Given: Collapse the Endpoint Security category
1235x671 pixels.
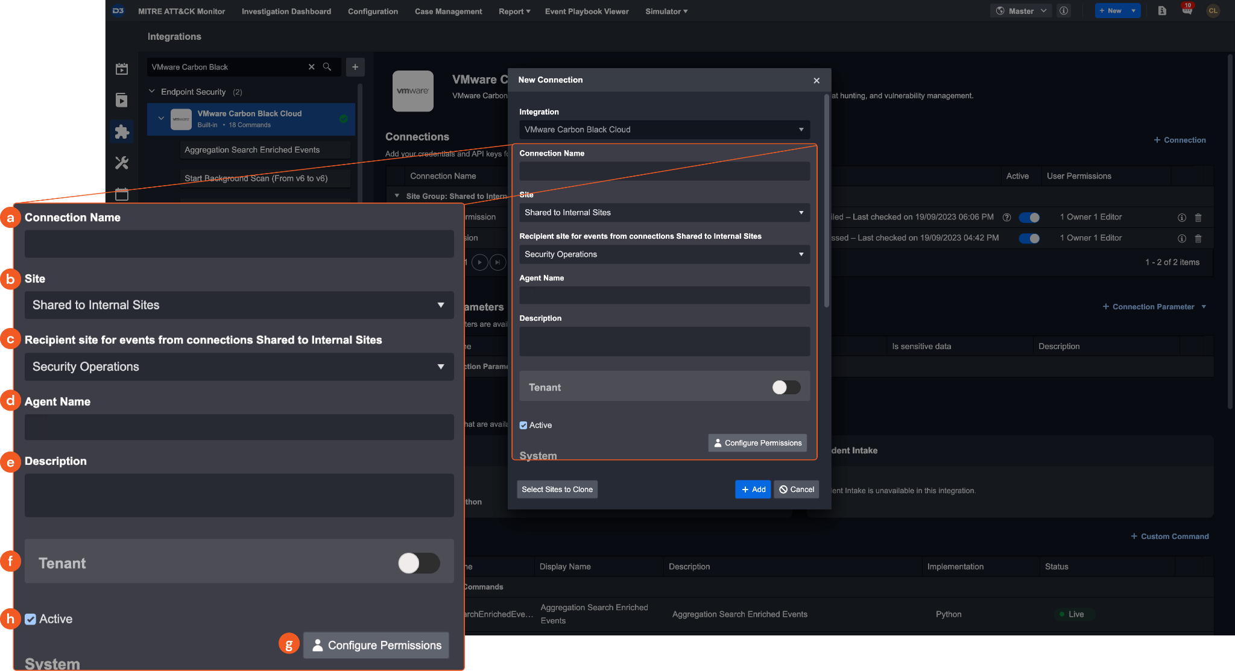Looking at the screenshot, I should (152, 92).
